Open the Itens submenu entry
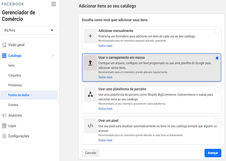 tap(11, 65)
